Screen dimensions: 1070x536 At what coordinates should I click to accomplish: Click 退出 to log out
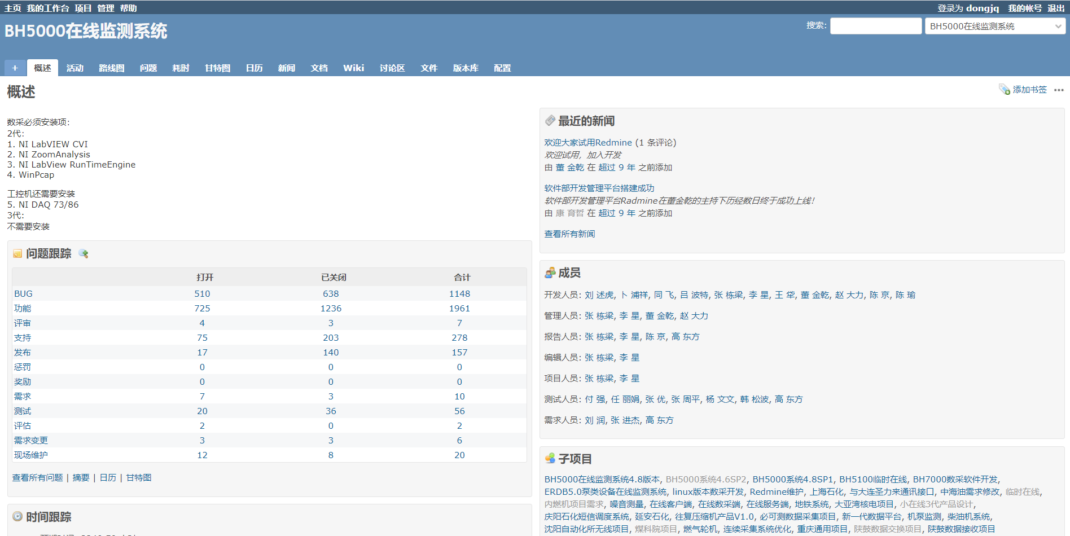[x=1055, y=8]
